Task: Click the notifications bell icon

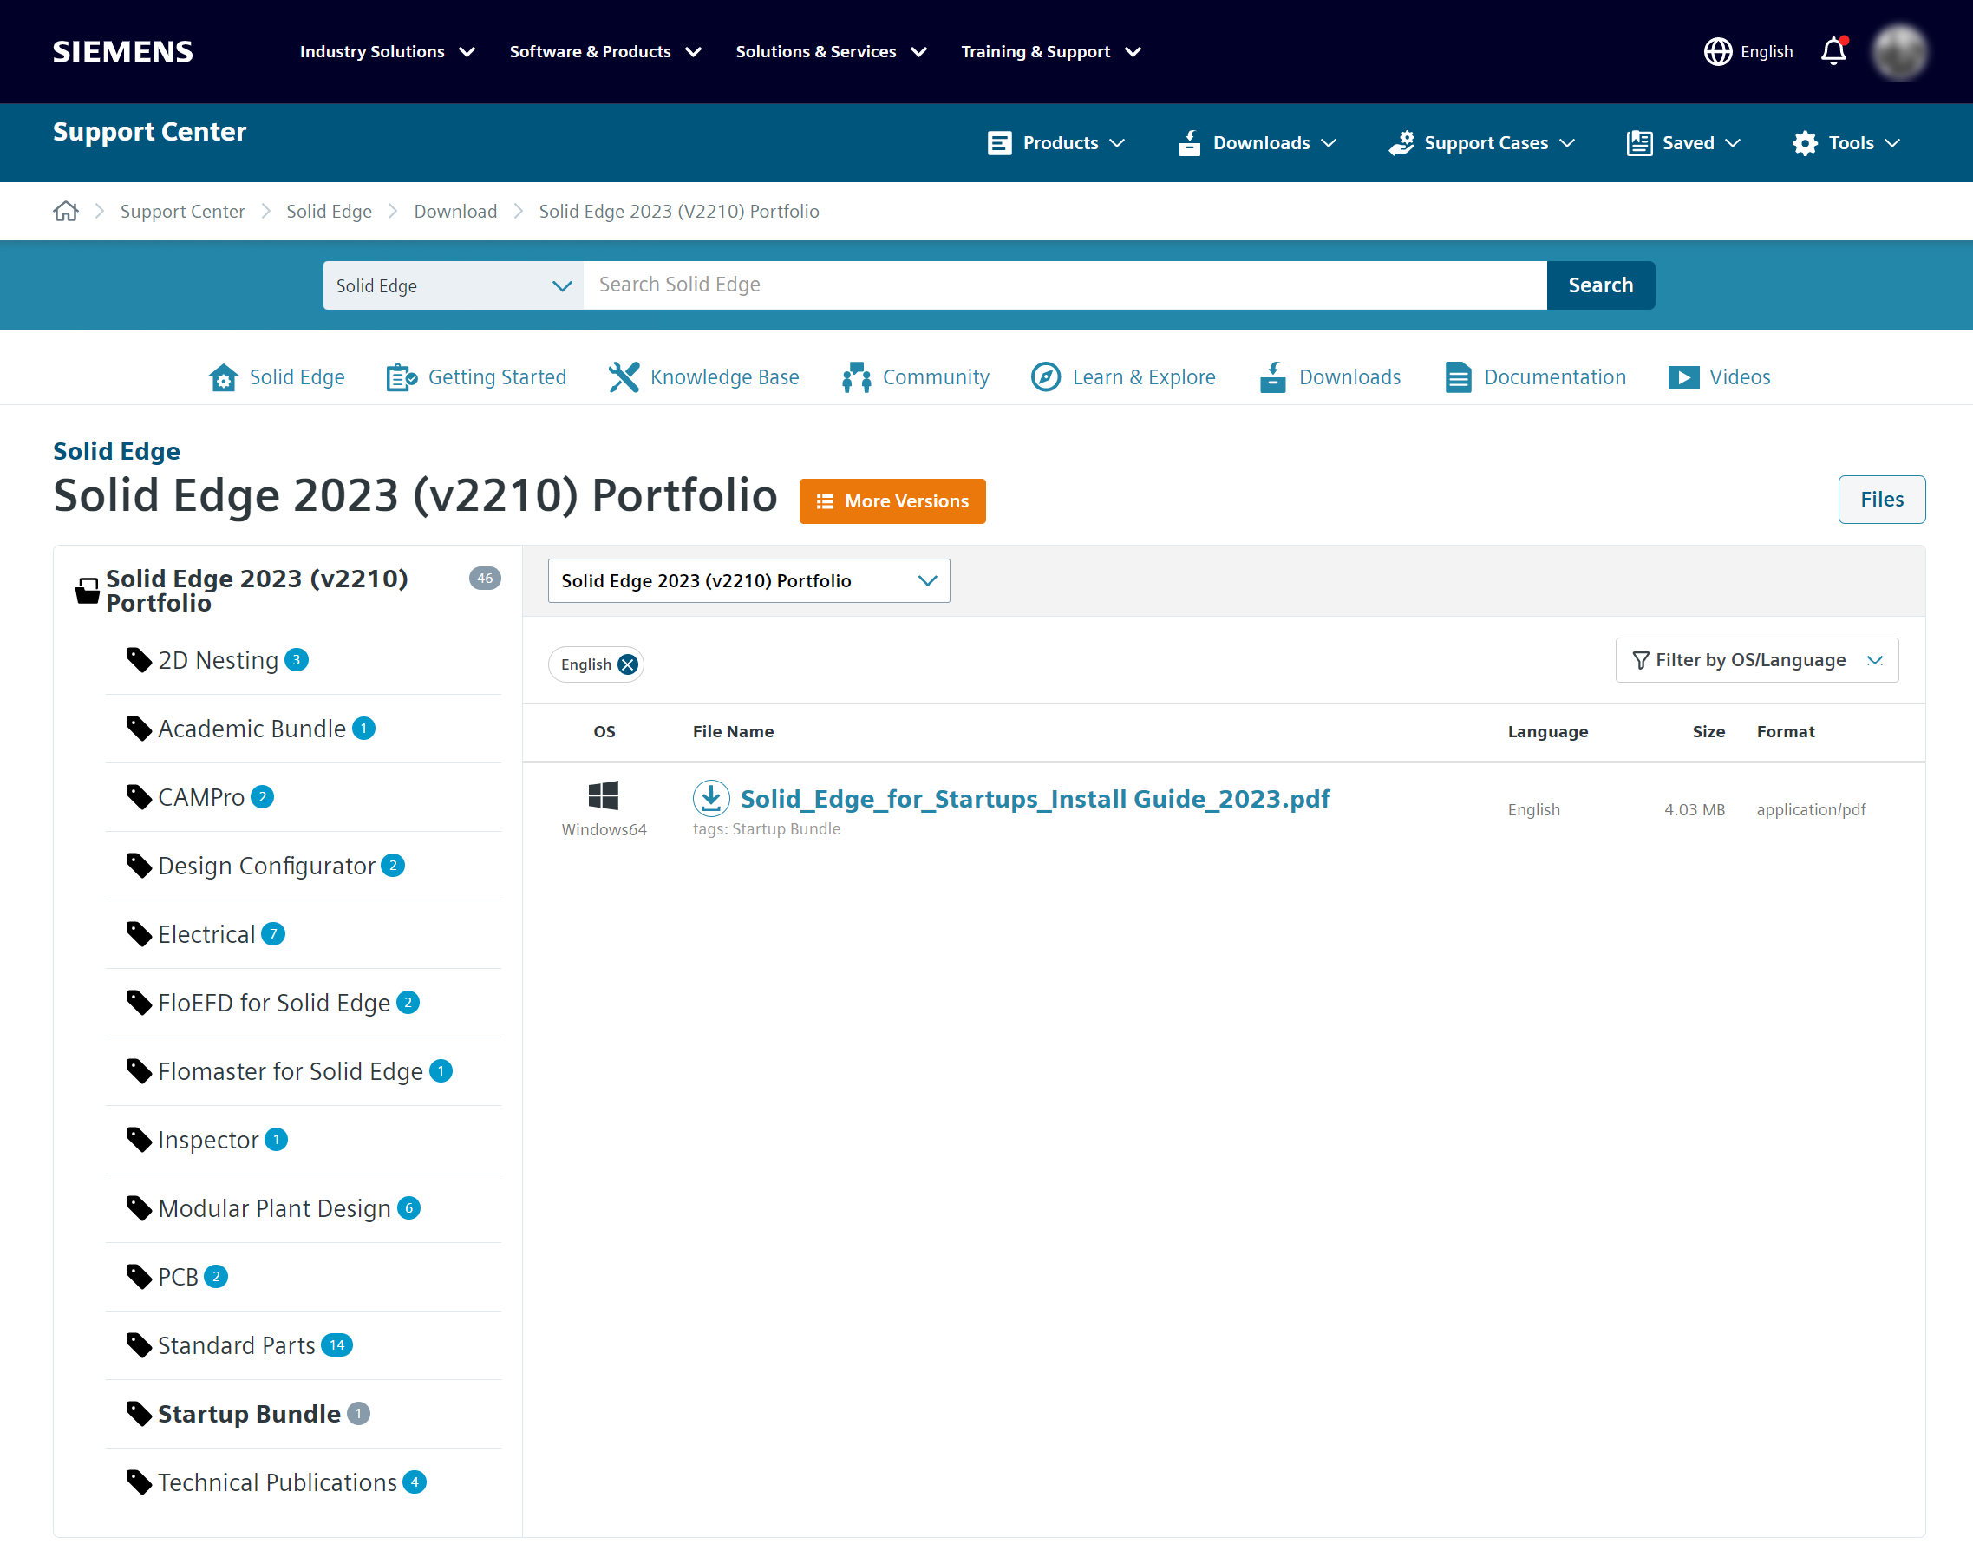Action: [x=1833, y=51]
